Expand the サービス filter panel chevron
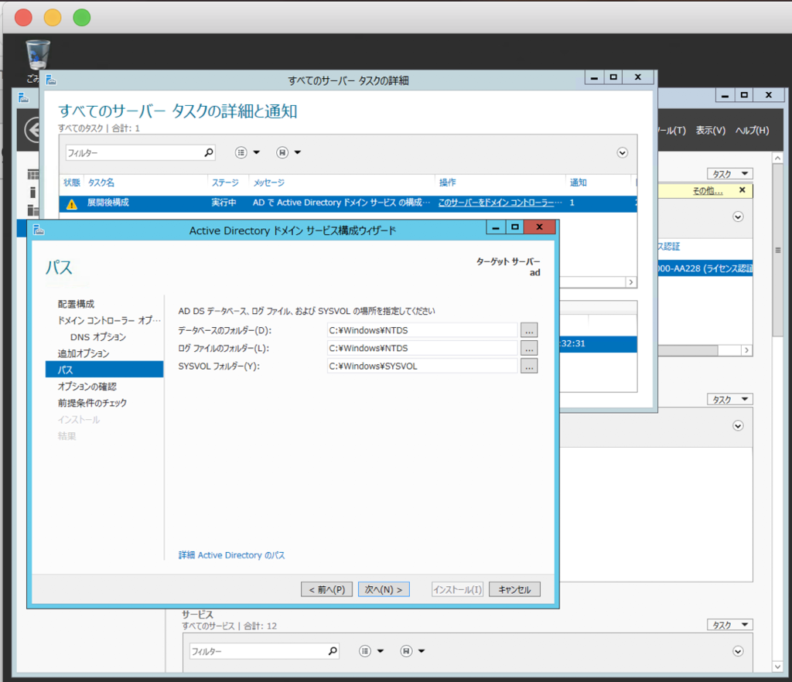 tap(738, 651)
